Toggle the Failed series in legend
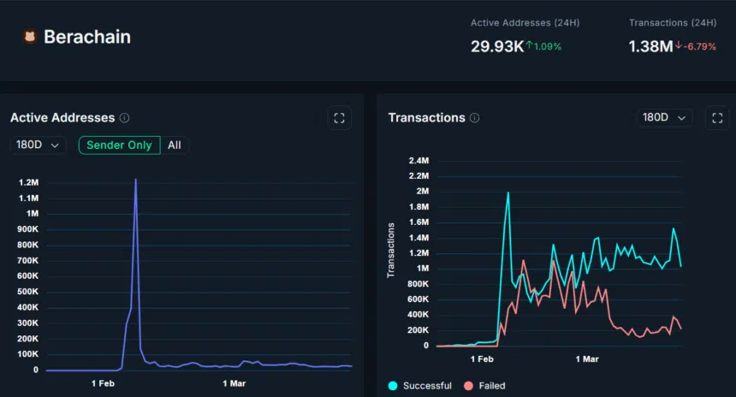Viewport: 736px width, 397px height. [484, 386]
